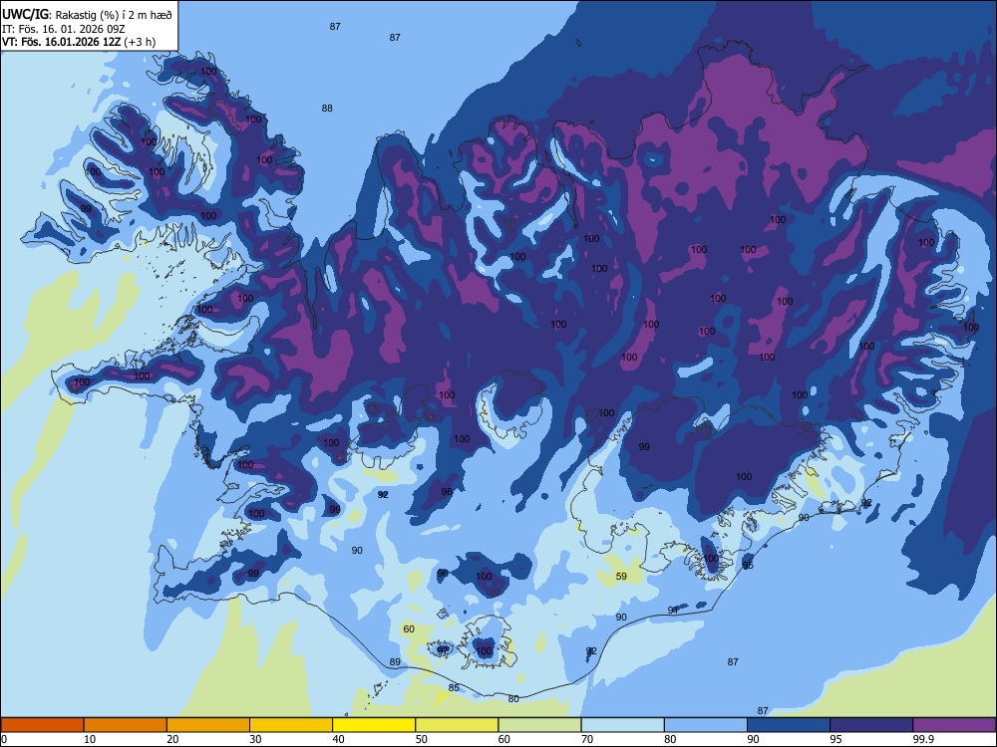The width and height of the screenshot is (997, 747).
Task: Click the '10' legend tick label
Action: coord(90,739)
